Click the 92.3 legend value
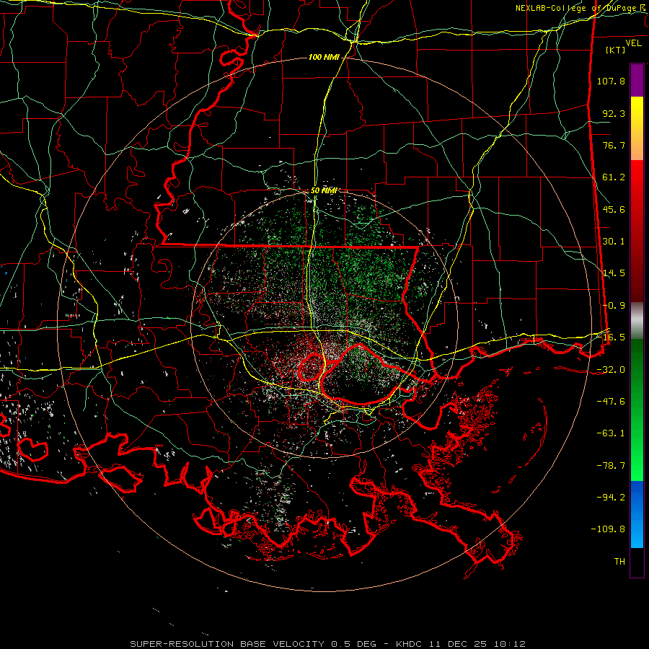Viewport: 649px width, 649px height. 614,113
